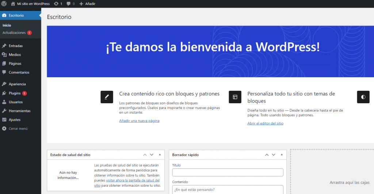This screenshot has width=374, height=194.
Task: Open updates icon in admin bar
Action: click(x=56, y=4)
